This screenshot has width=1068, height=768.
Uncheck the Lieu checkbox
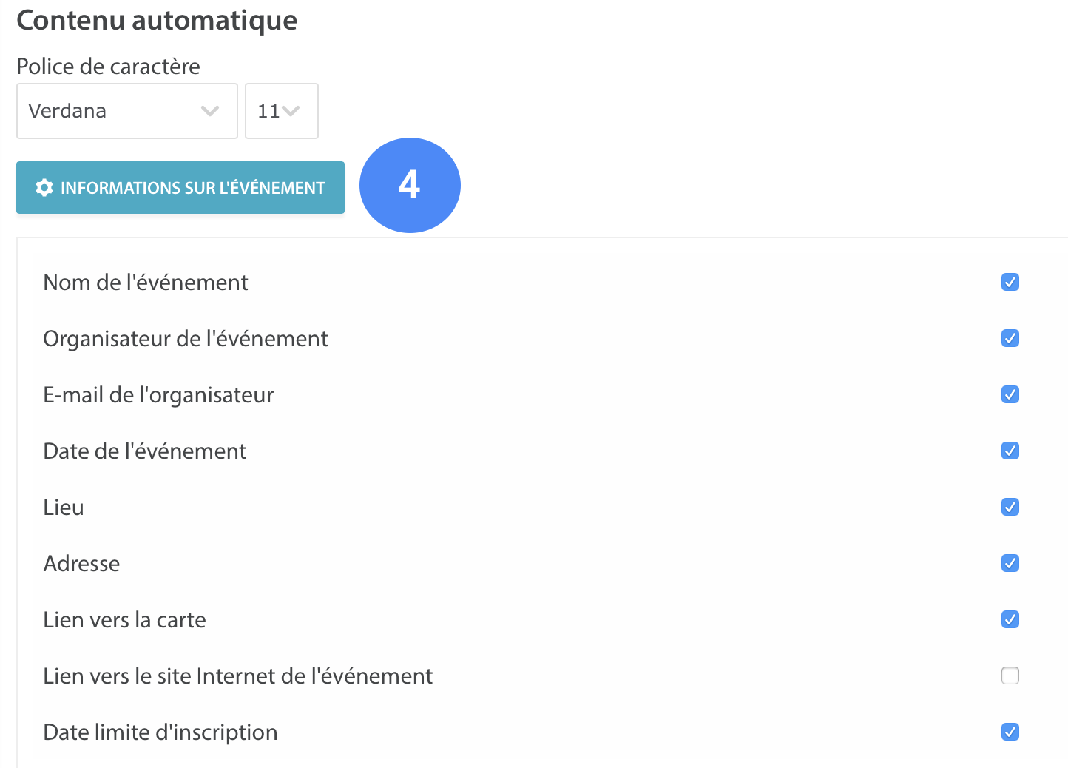click(1010, 507)
